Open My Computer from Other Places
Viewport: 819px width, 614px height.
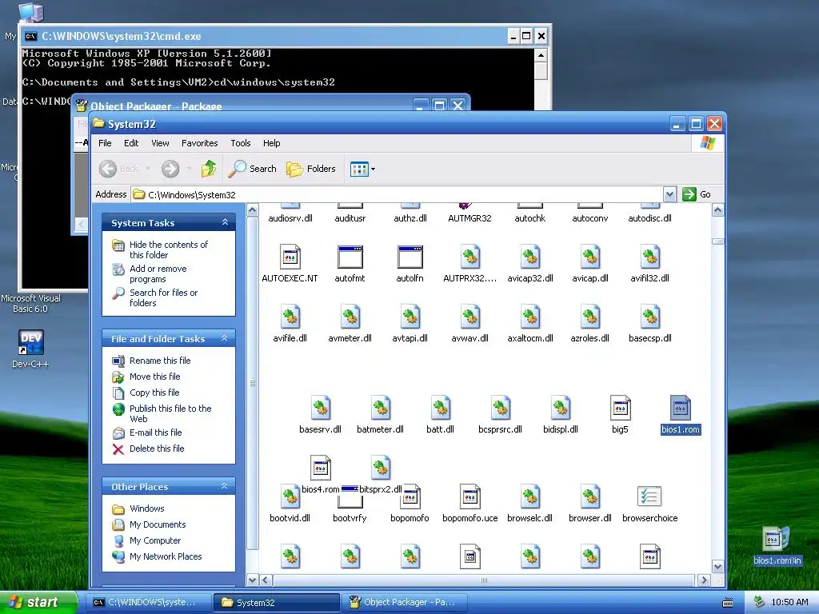click(155, 541)
